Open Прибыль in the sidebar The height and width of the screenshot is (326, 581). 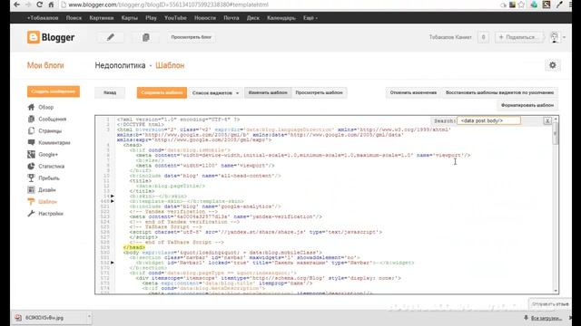(49, 178)
